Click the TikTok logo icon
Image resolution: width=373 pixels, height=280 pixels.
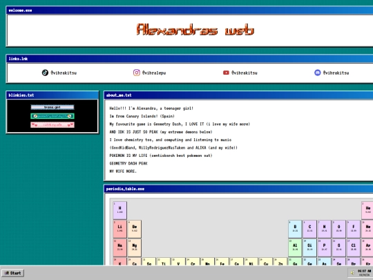(x=45, y=73)
